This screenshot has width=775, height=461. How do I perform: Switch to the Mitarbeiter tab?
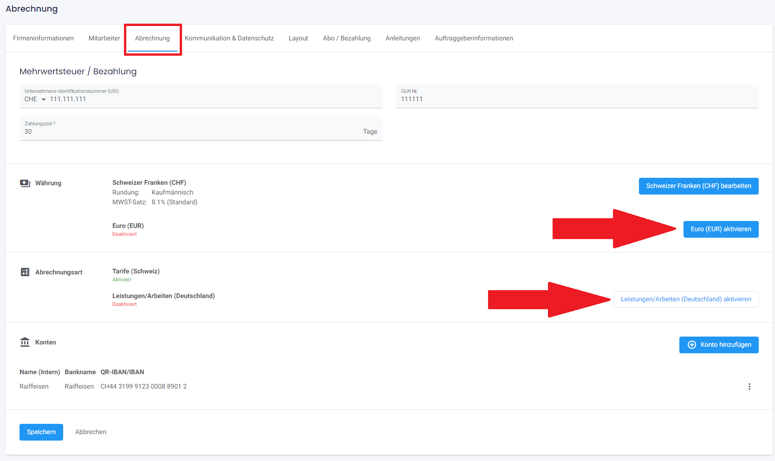pos(104,38)
